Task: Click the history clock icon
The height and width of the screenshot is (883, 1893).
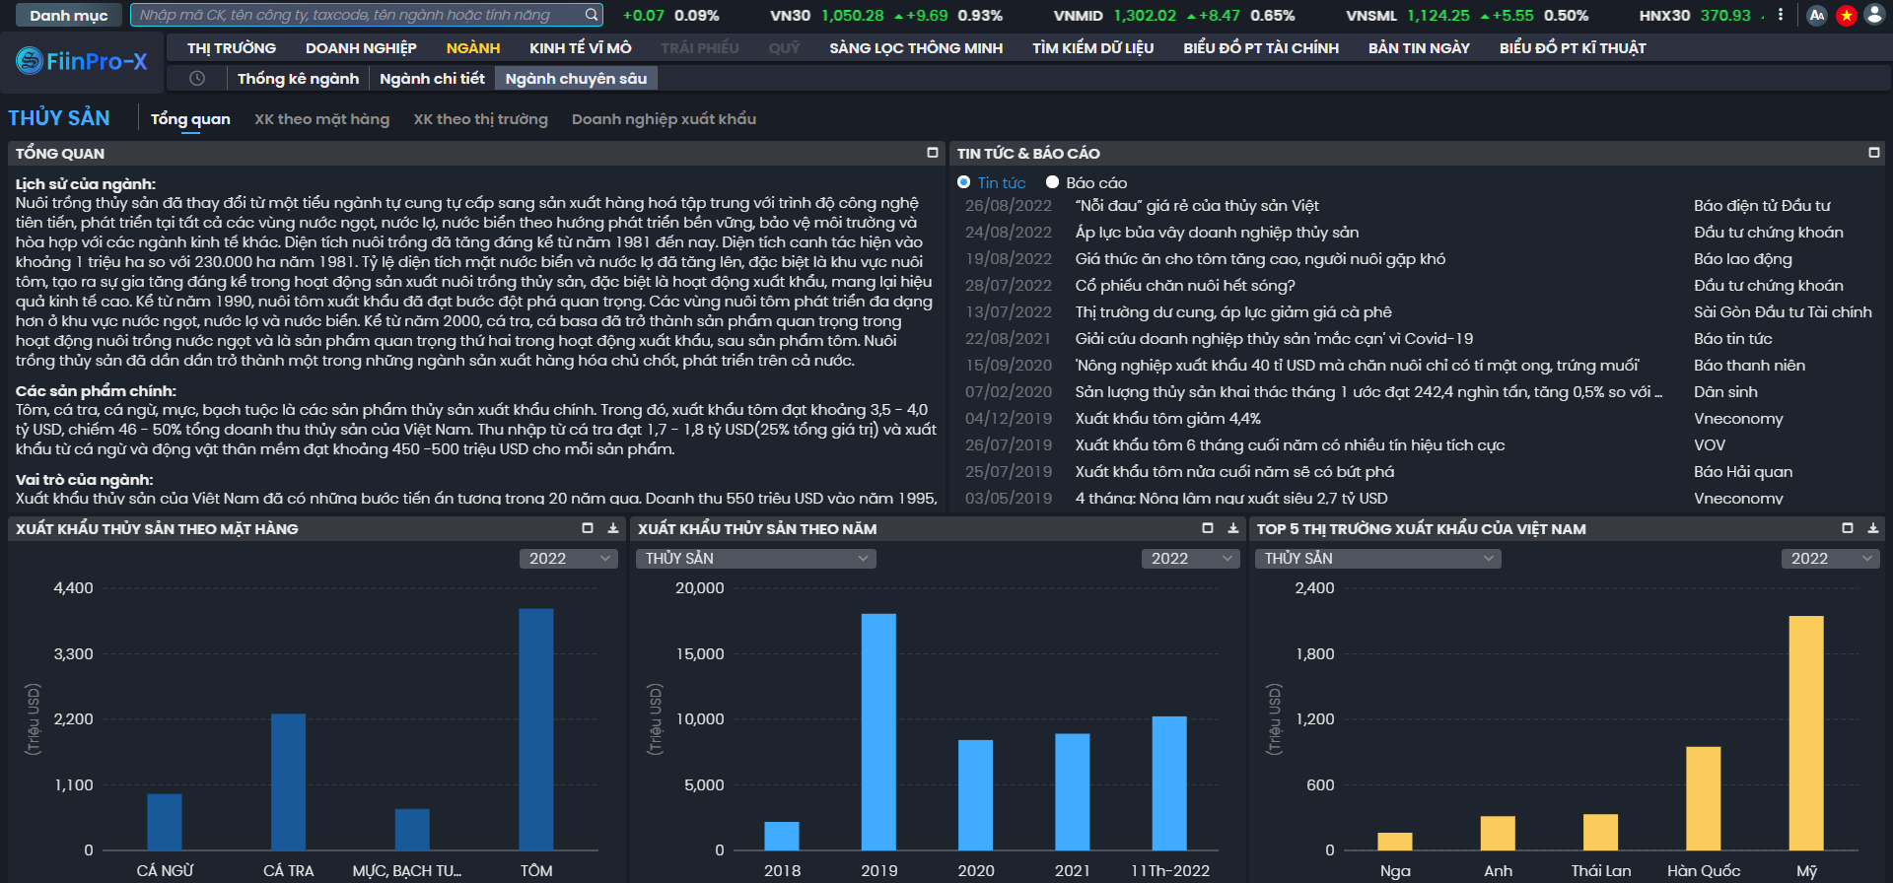Action: (x=197, y=78)
